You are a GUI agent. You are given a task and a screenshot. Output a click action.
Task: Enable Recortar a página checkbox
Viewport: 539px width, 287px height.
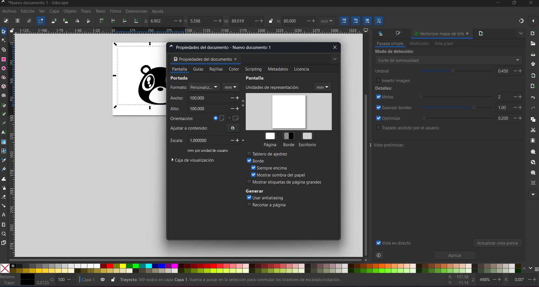coord(249,205)
